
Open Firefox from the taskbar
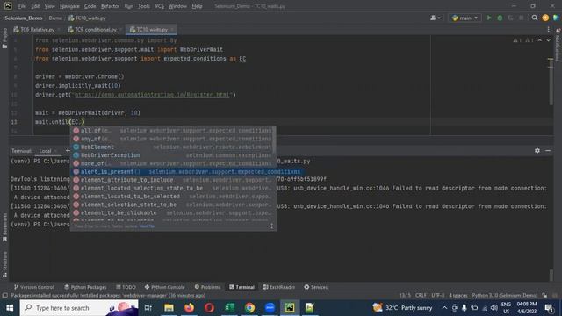point(189,308)
